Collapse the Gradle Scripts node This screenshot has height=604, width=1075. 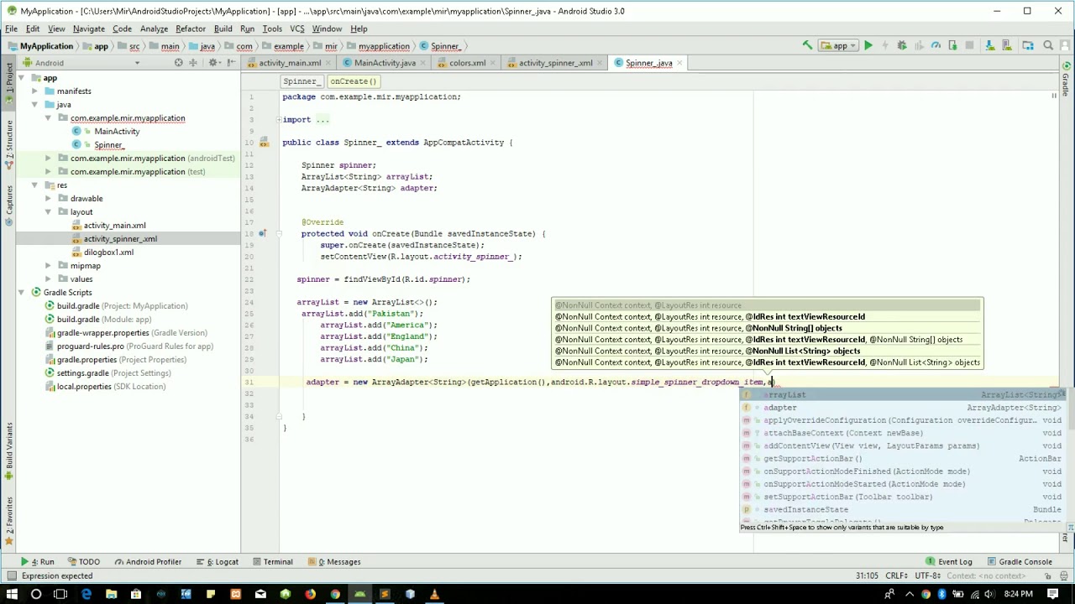click(x=21, y=293)
